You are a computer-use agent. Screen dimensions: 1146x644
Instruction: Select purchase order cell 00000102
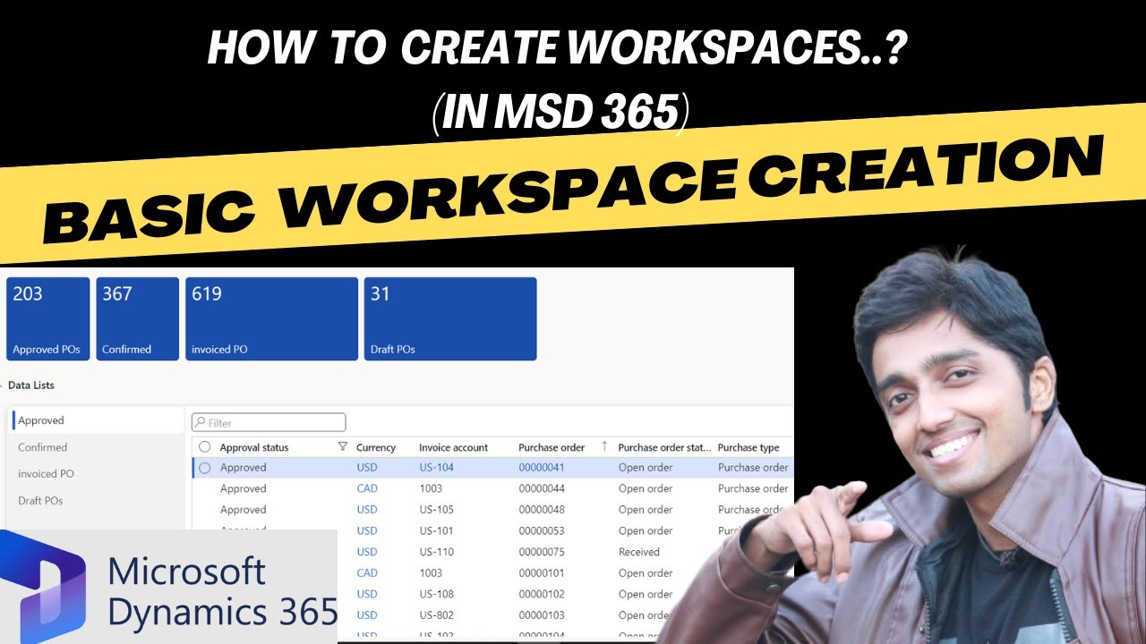point(542,594)
